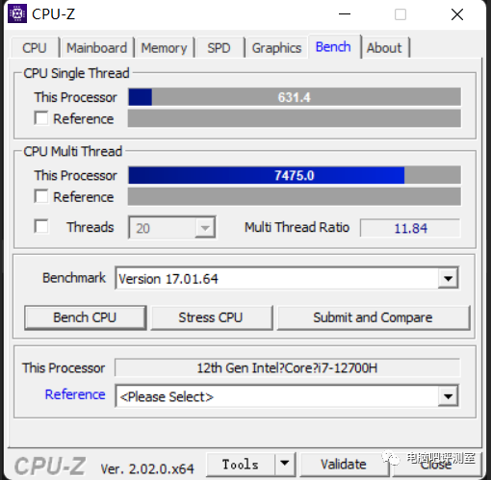Click the Validate button
The image size is (491, 480).
[344, 464]
